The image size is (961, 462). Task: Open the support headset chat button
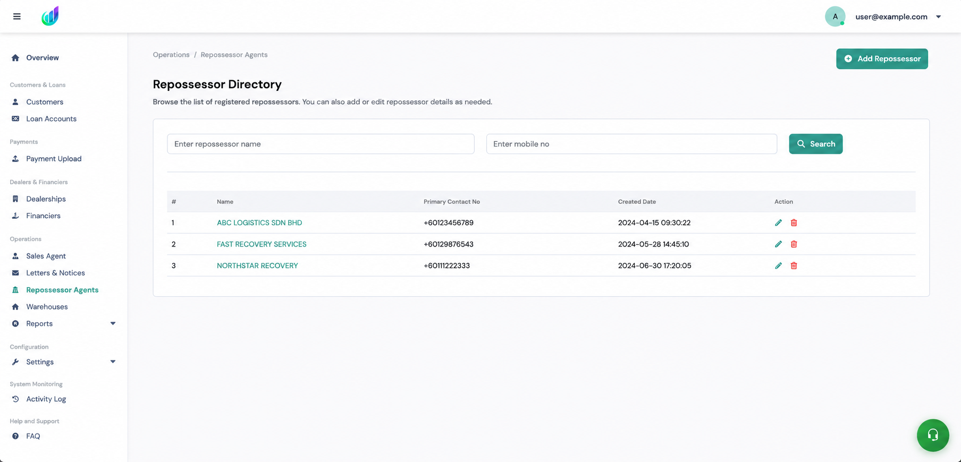tap(933, 435)
